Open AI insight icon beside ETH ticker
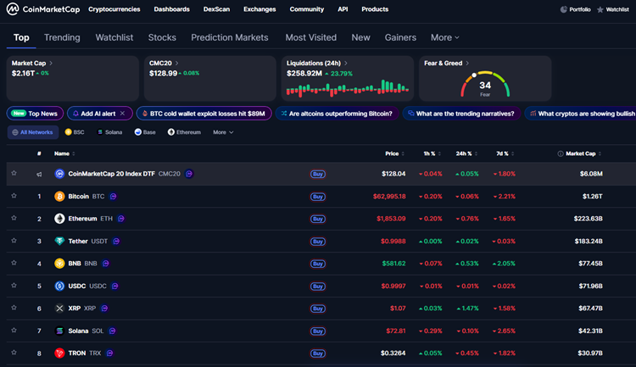This screenshot has width=636, height=367. click(121, 219)
